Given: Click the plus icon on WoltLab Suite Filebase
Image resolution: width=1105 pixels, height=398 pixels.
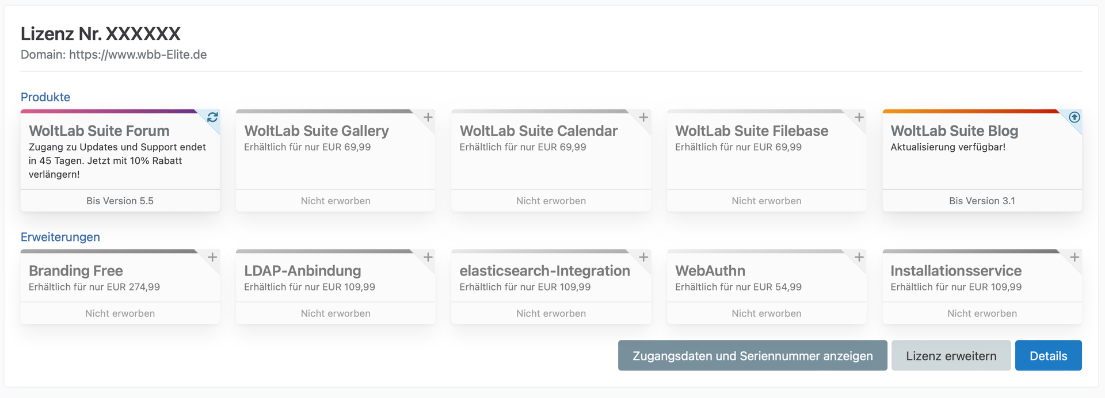Looking at the screenshot, I should click(859, 117).
